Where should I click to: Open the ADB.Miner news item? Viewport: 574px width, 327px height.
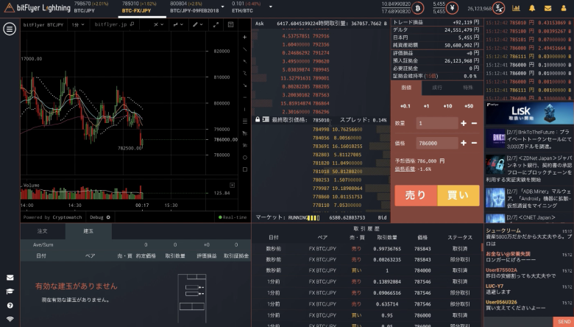click(529, 198)
